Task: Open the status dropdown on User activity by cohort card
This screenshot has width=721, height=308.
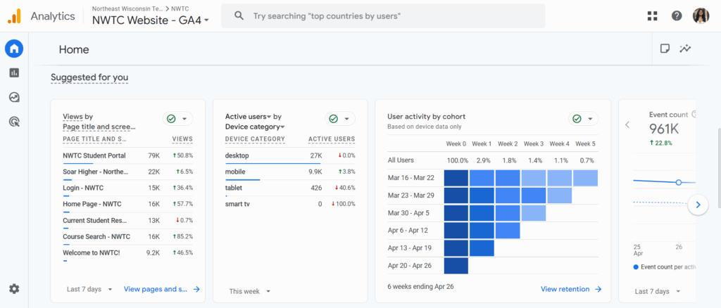Action: 584,119
